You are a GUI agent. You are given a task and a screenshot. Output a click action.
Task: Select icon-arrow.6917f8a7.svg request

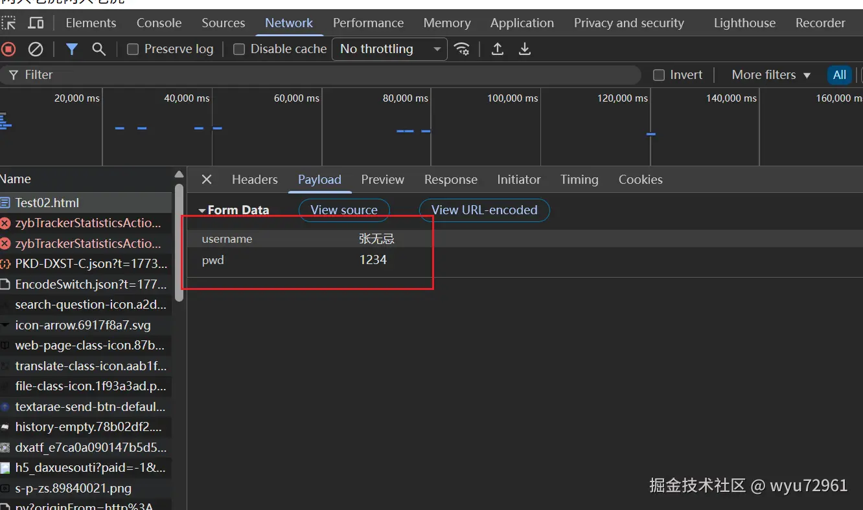(x=86, y=325)
